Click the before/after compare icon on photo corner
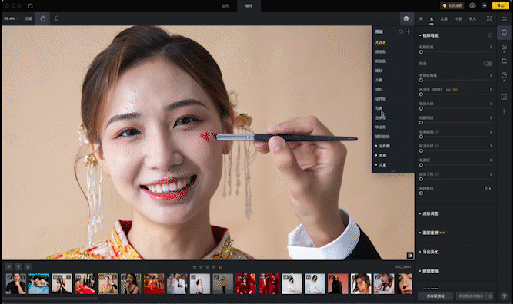Image resolution: width=514 pixels, height=304 pixels. point(410,256)
